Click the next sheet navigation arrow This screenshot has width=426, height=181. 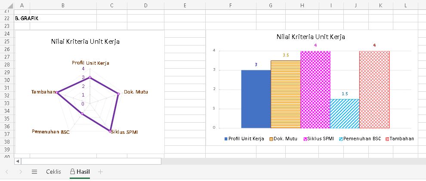pos(21,172)
